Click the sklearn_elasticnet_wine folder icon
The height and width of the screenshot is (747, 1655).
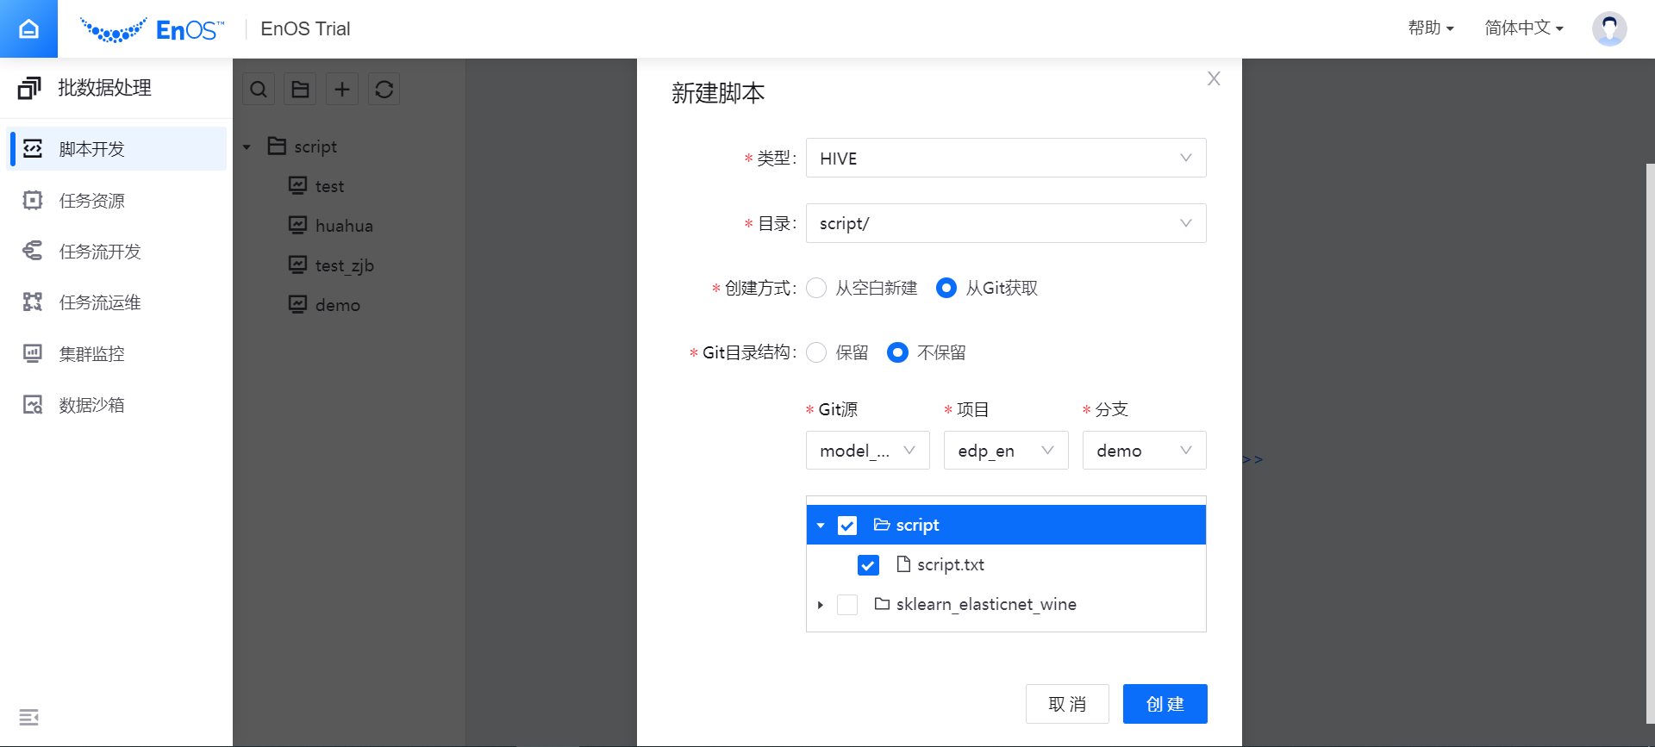coord(882,604)
